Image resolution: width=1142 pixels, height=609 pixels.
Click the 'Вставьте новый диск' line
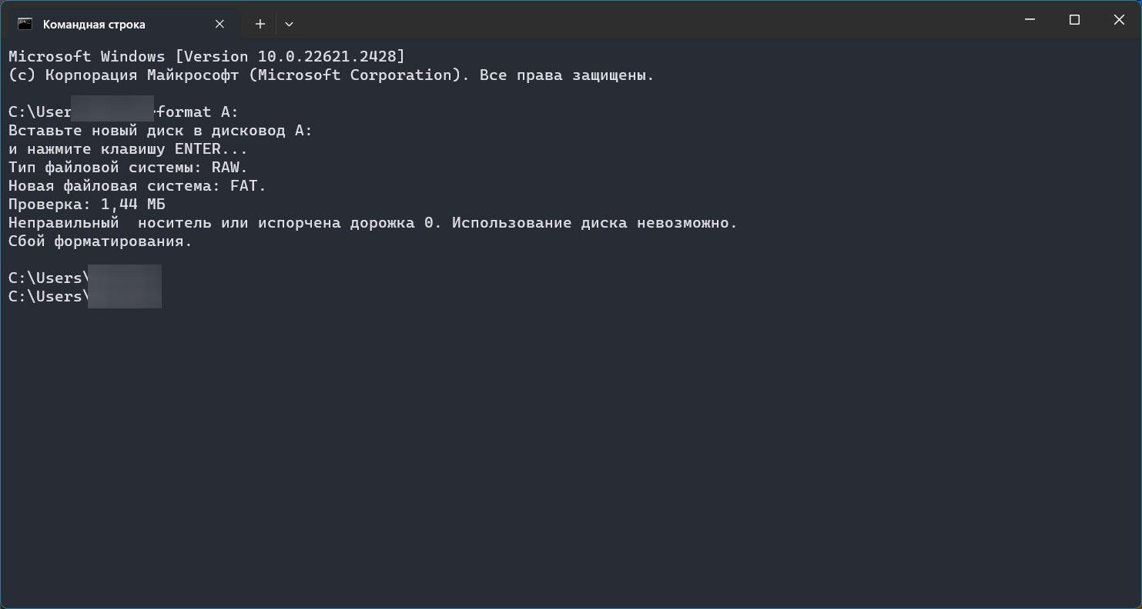tap(160, 131)
